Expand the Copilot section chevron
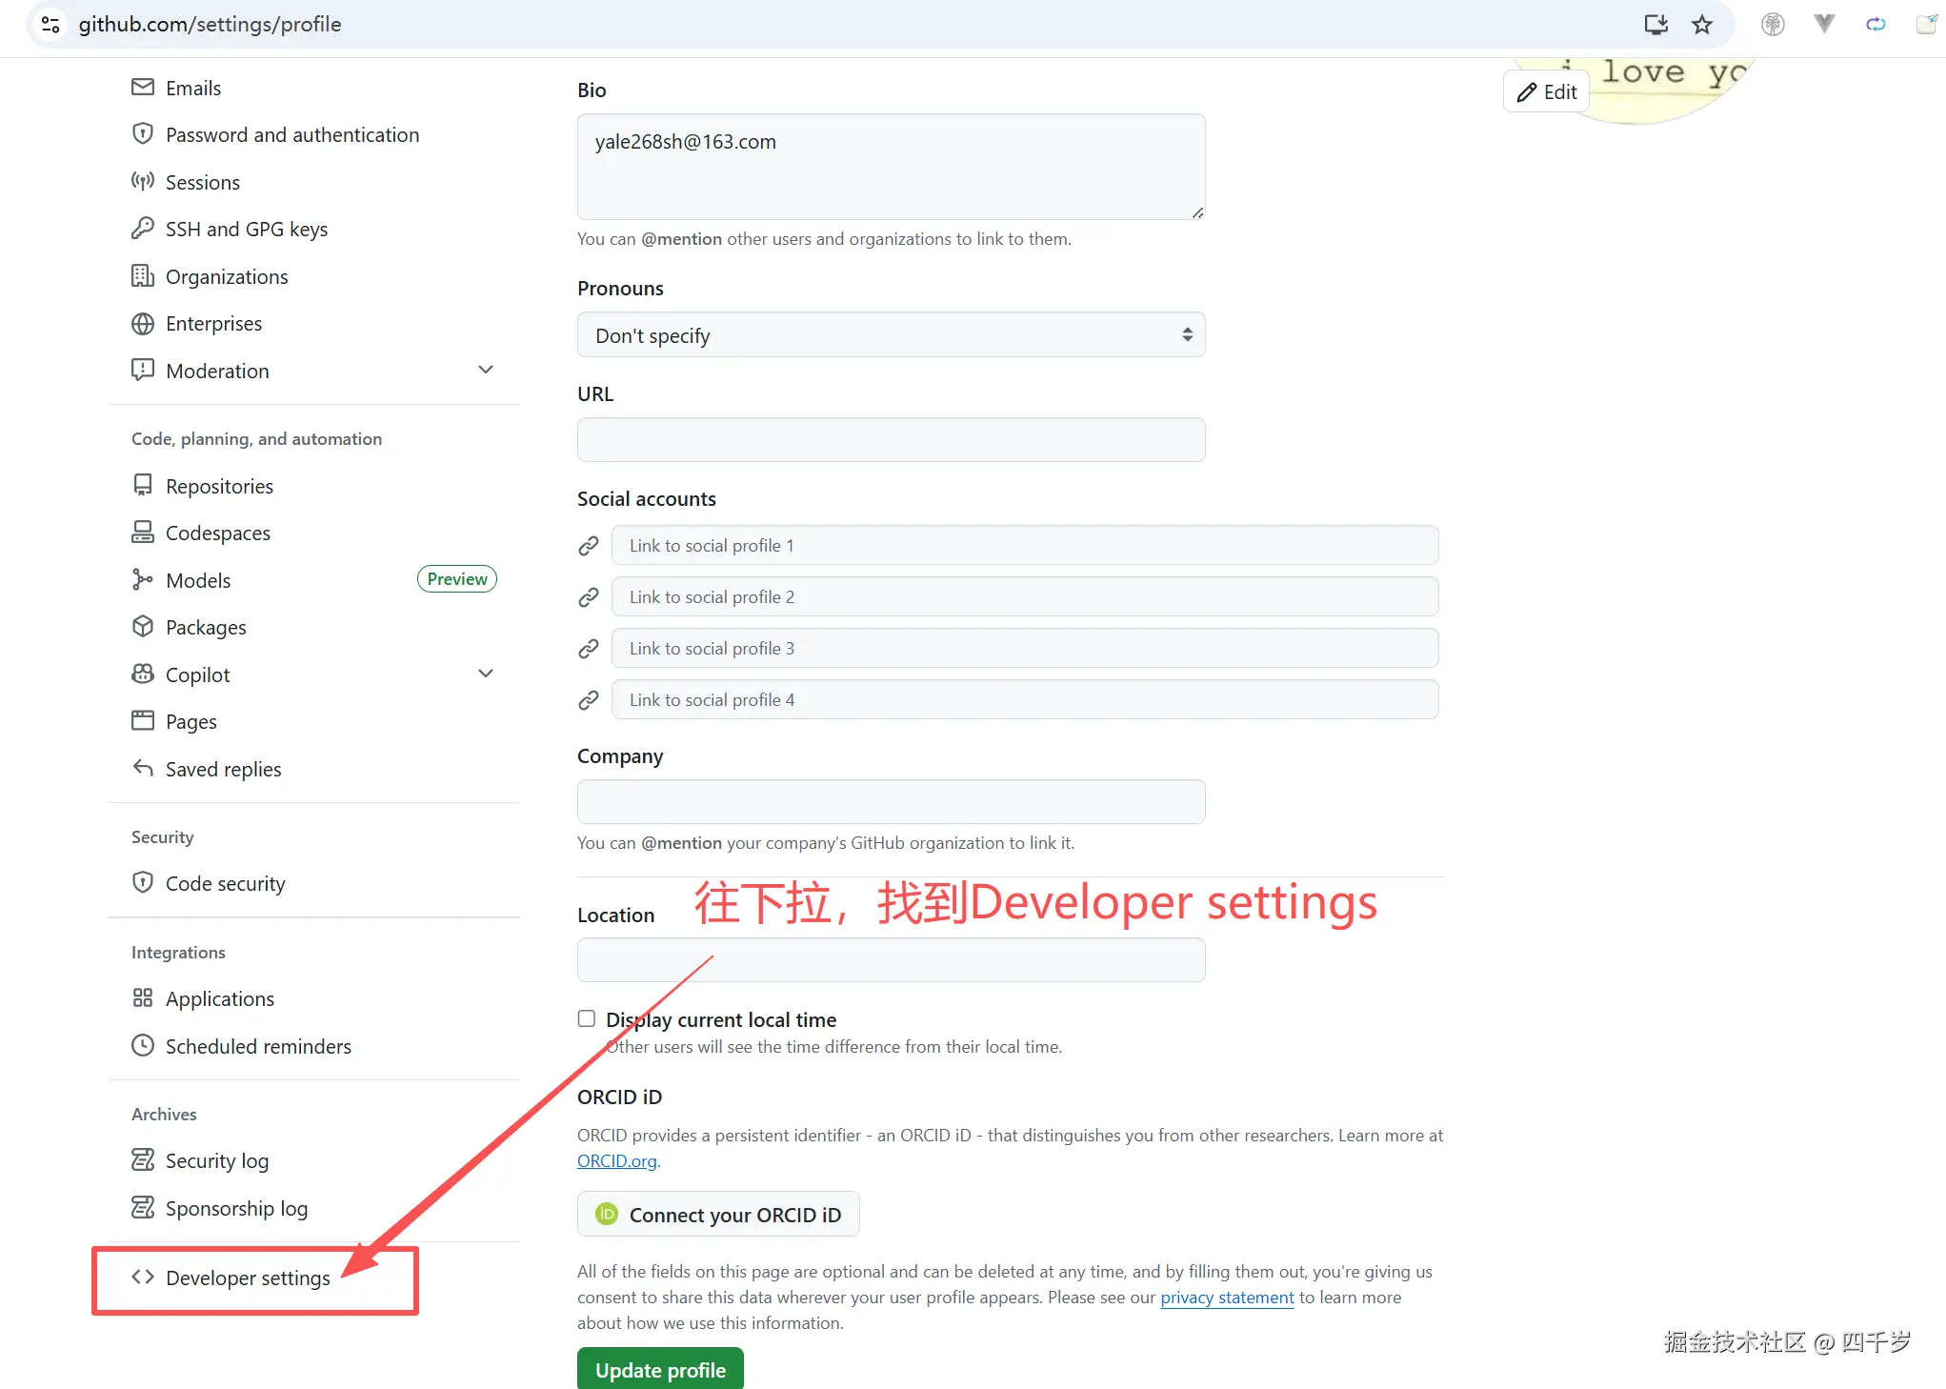The image size is (1946, 1389). [x=486, y=674]
